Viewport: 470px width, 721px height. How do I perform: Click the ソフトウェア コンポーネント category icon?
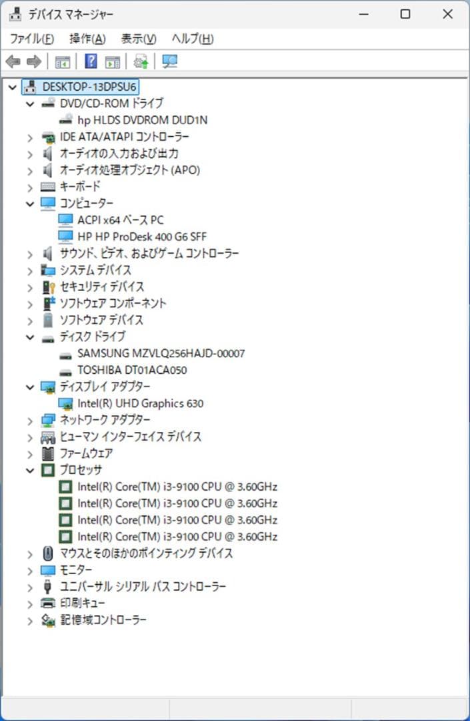coord(48,303)
